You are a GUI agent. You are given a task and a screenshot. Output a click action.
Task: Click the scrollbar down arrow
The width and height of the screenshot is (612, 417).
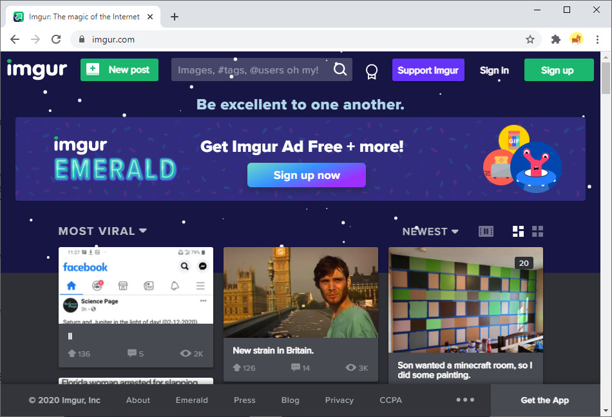click(606, 411)
